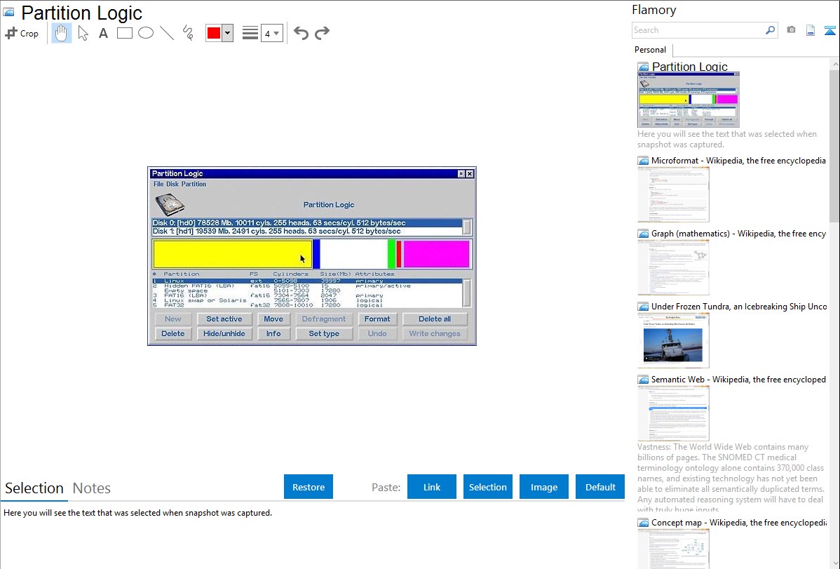
Task: Pick the text annotation tool
Action: [x=103, y=33]
